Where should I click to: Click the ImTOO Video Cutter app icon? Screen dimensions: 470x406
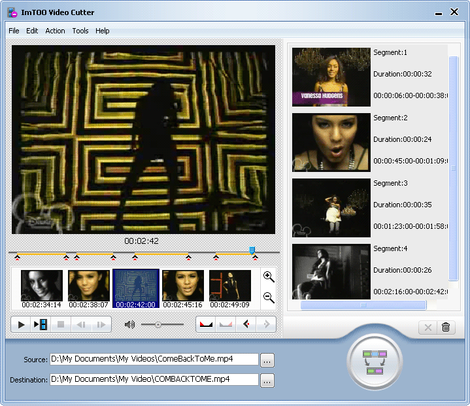pyautogui.click(x=12, y=12)
